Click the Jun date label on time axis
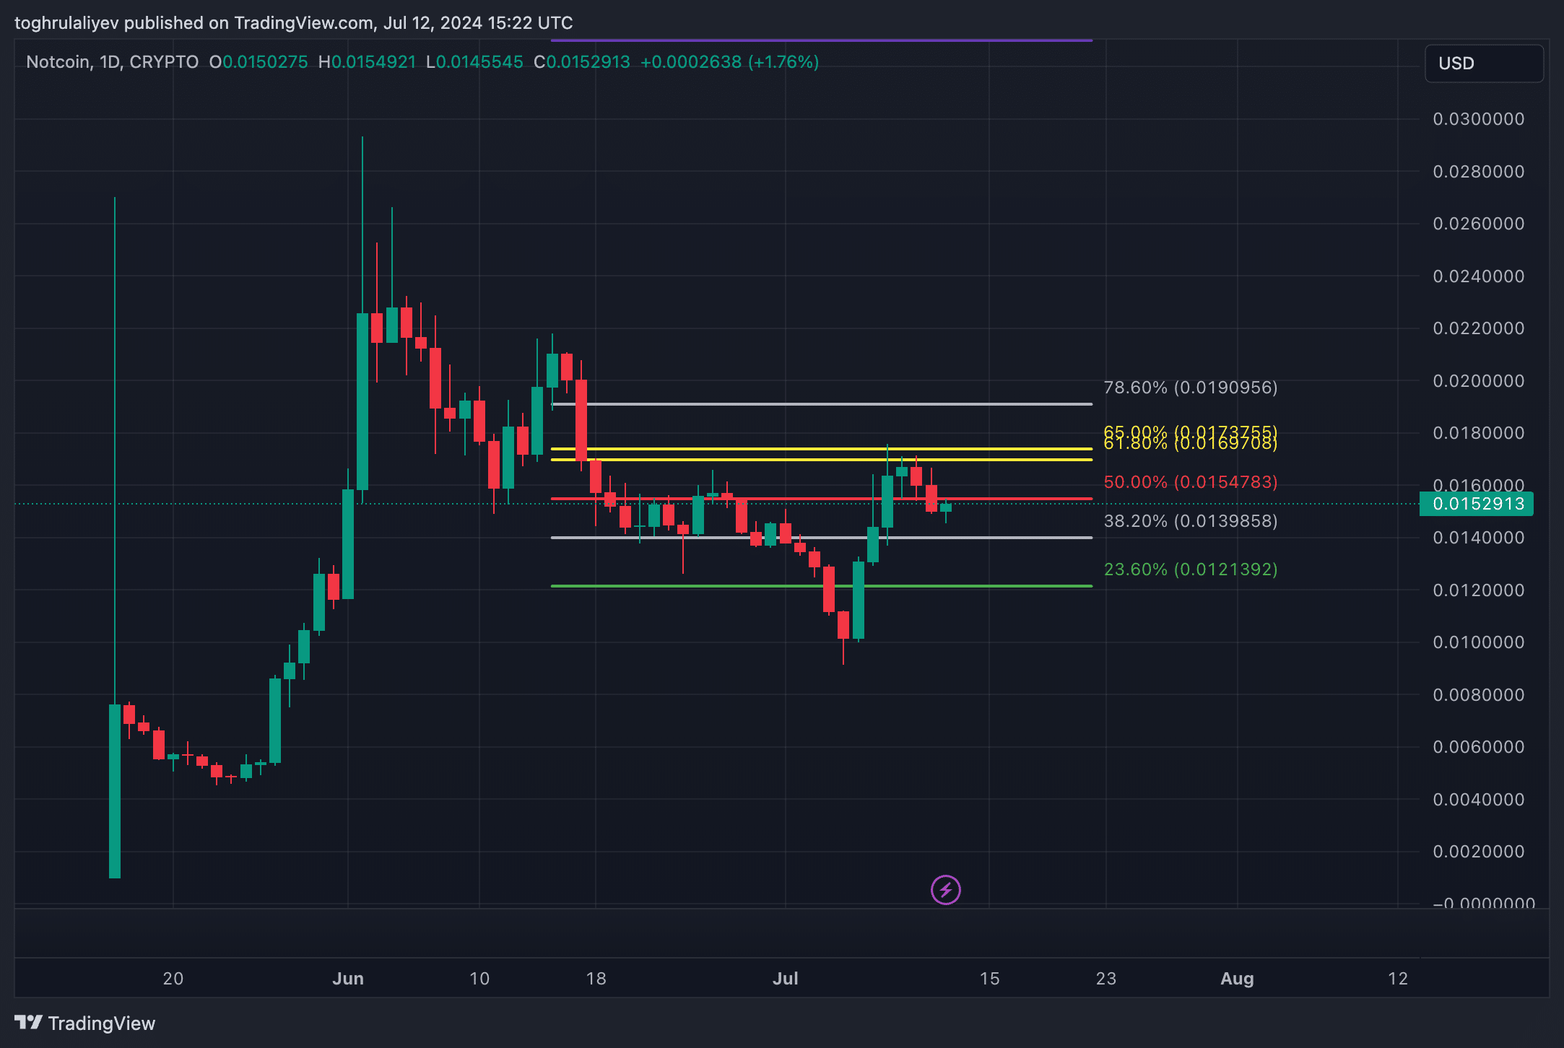1564x1048 pixels. 348,979
